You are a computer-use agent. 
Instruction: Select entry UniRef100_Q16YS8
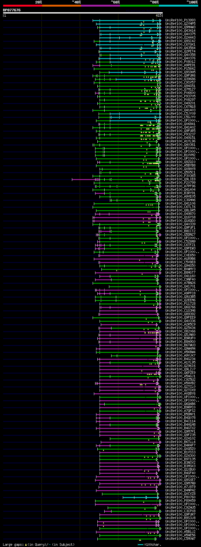click(x=180, y=217)
